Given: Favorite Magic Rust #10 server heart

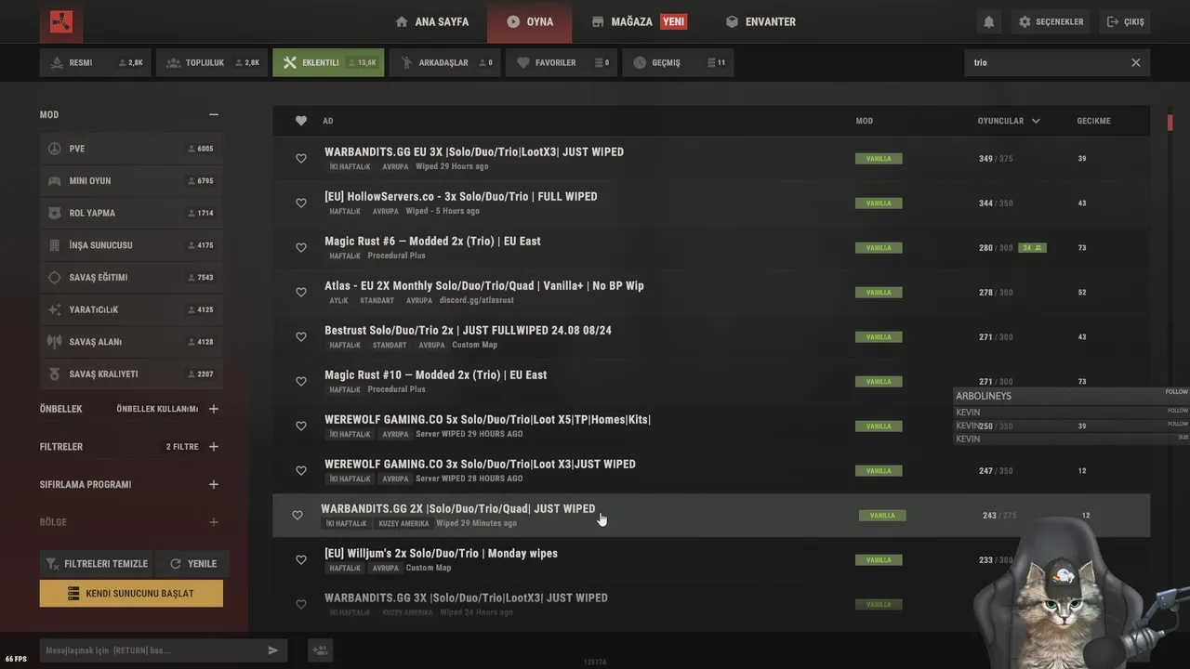Looking at the screenshot, I should 301,382.
